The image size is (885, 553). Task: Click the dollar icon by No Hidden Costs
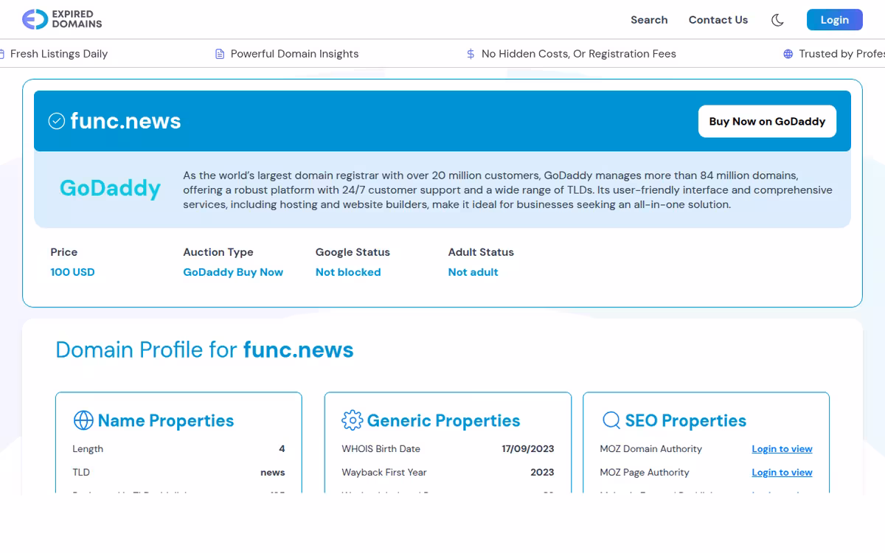471,54
